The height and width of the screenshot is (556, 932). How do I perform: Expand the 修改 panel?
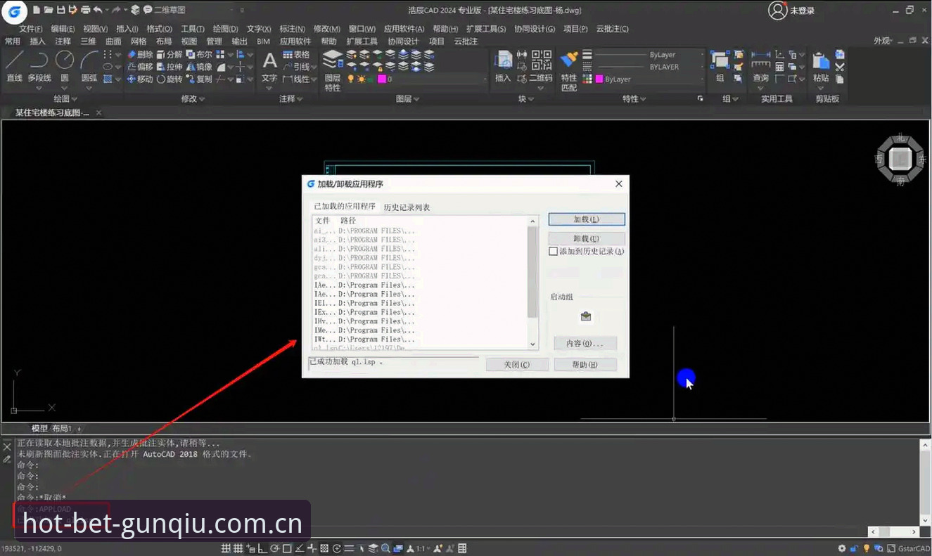(x=193, y=99)
